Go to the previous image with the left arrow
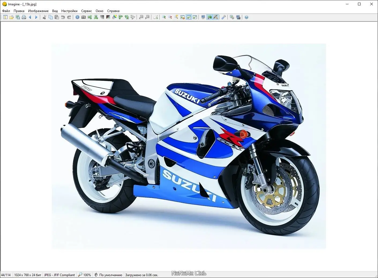The width and height of the screenshot is (378, 278). point(30,17)
